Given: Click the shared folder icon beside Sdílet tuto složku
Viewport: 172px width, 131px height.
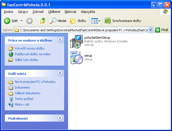Looking at the screenshot, I should coord(11,60).
